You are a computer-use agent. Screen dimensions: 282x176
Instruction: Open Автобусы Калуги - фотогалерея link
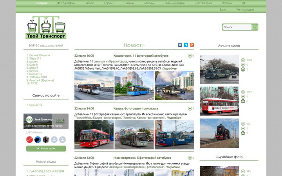(144, 118)
